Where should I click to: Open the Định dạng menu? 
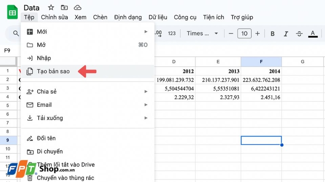(x=128, y=17)
